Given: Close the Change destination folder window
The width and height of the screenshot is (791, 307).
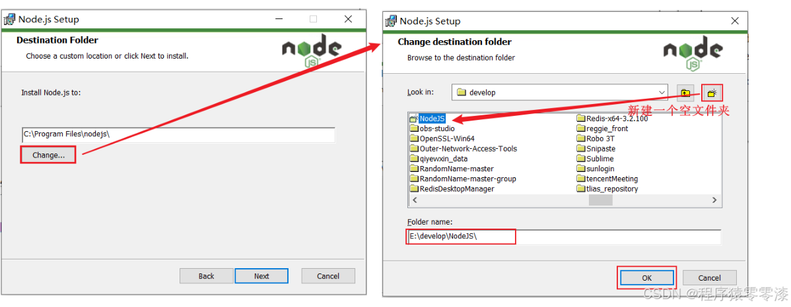Looking at the screenshot, I should [x=734, y=21].
